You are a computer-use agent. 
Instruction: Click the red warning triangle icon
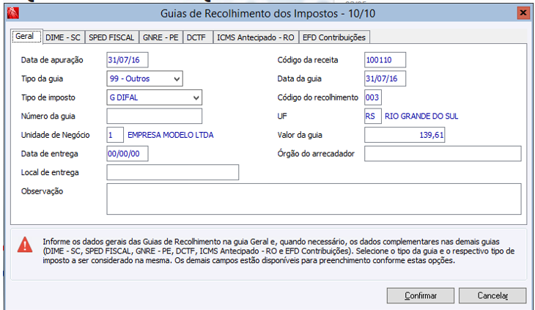(25, 245)
